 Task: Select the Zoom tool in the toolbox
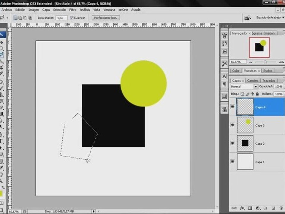coord(1,181)
